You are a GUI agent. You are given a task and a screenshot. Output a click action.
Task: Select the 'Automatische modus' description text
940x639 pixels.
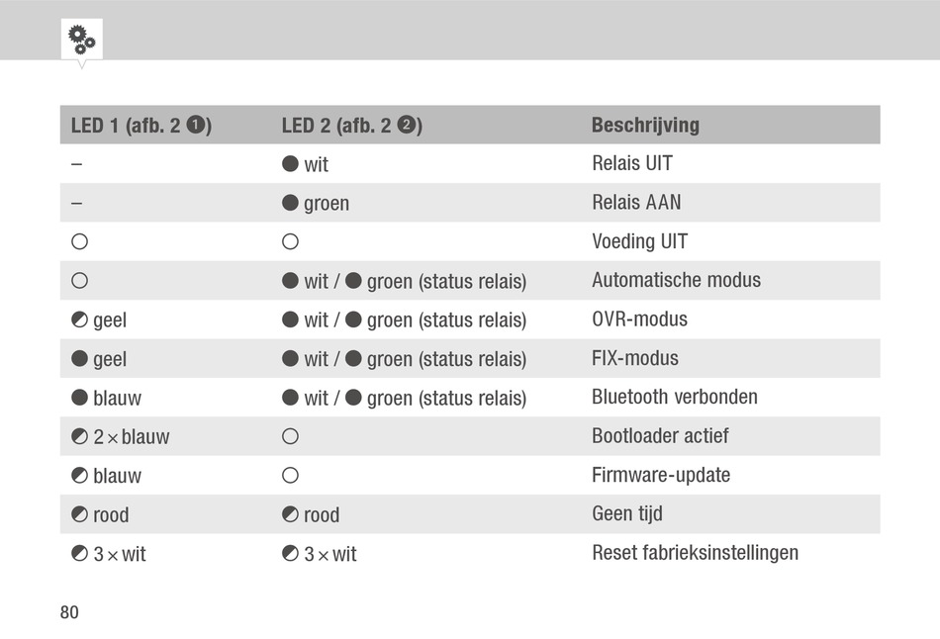(x=676, y=280)
